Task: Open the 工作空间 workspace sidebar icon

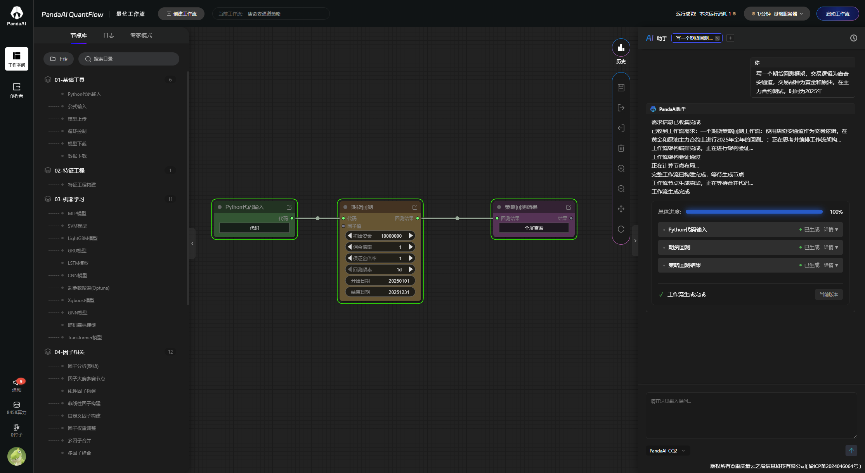Action: tap(17, 59)
